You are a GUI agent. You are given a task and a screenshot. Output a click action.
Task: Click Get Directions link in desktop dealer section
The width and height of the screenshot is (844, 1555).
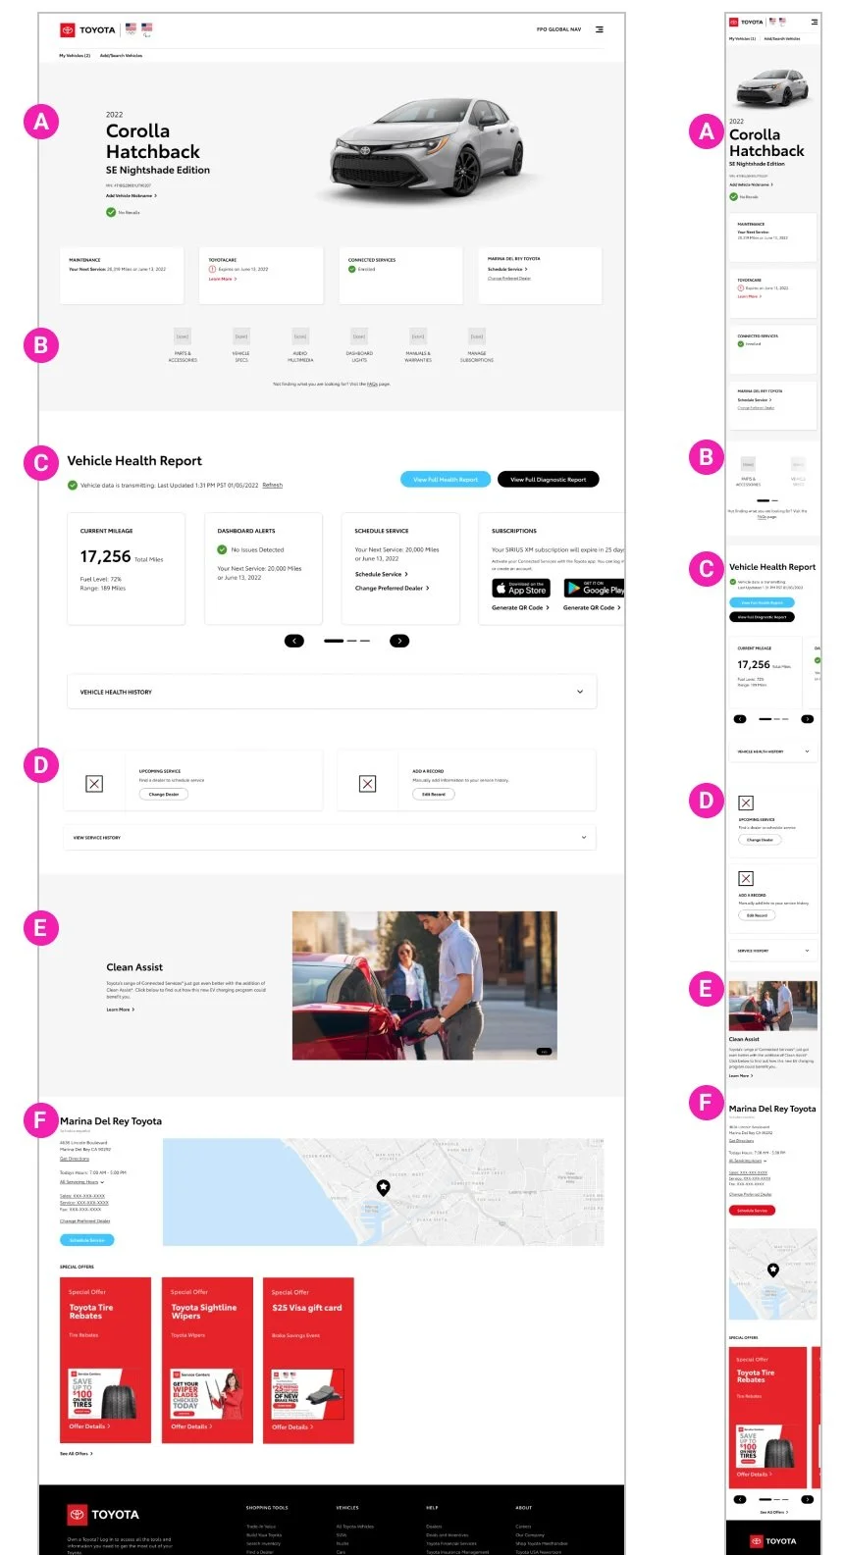pyautogui.click(x=75, y=1159)
